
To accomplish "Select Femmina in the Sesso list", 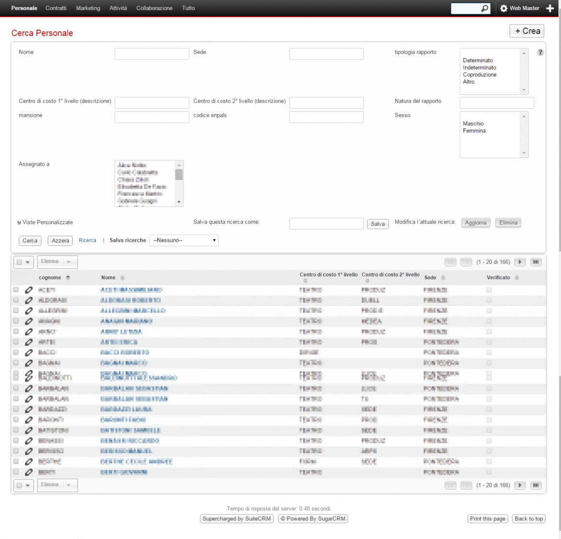I will pos(474,131).
